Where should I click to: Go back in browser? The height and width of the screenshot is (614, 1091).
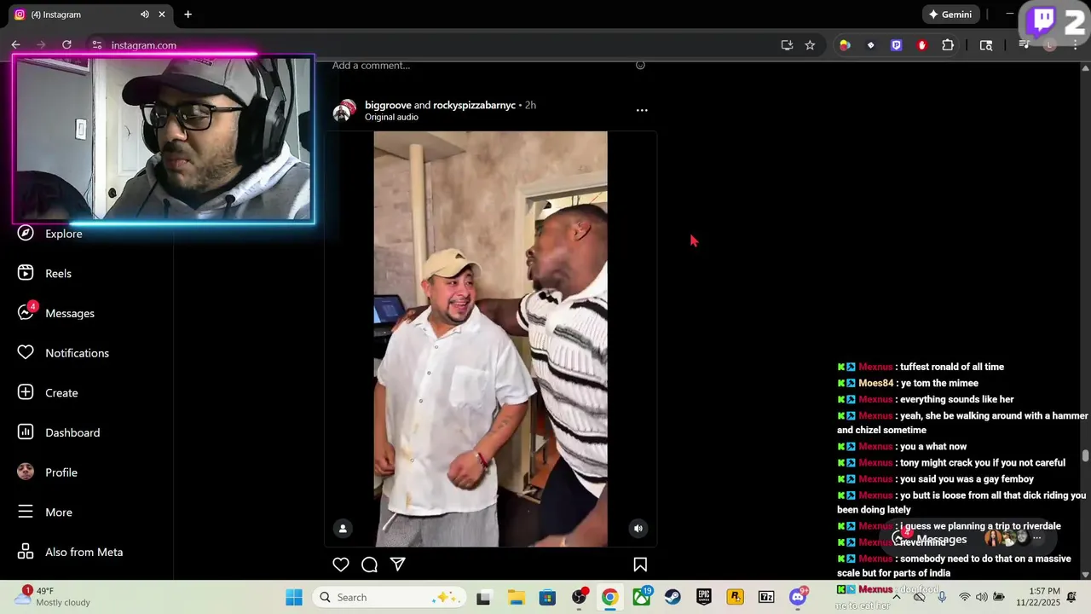(15, 45)
